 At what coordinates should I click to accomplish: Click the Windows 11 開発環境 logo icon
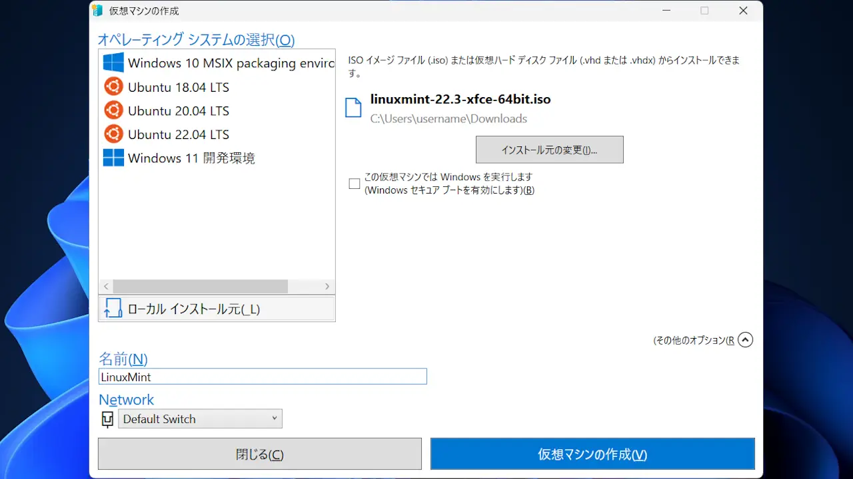tap(113, 158)
